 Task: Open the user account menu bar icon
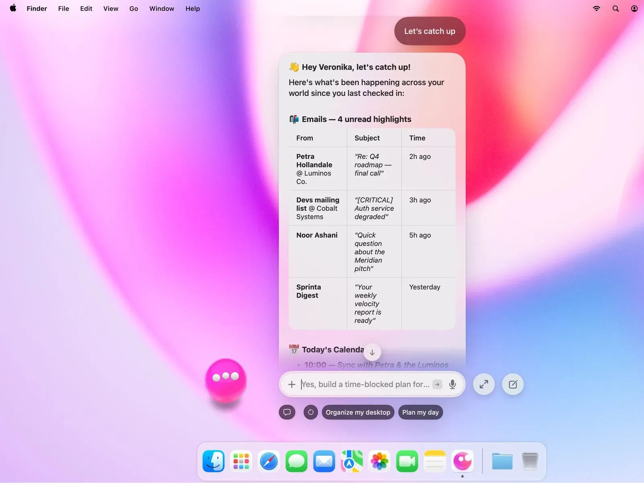tap(634, 8)
